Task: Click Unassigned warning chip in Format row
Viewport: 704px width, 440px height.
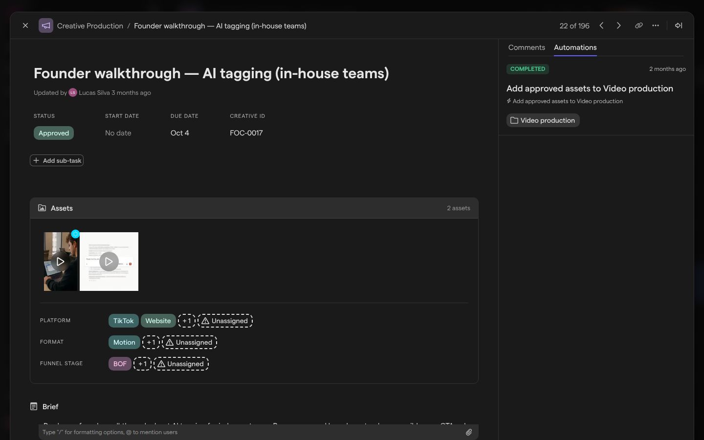Action: [x=189, y=342]
